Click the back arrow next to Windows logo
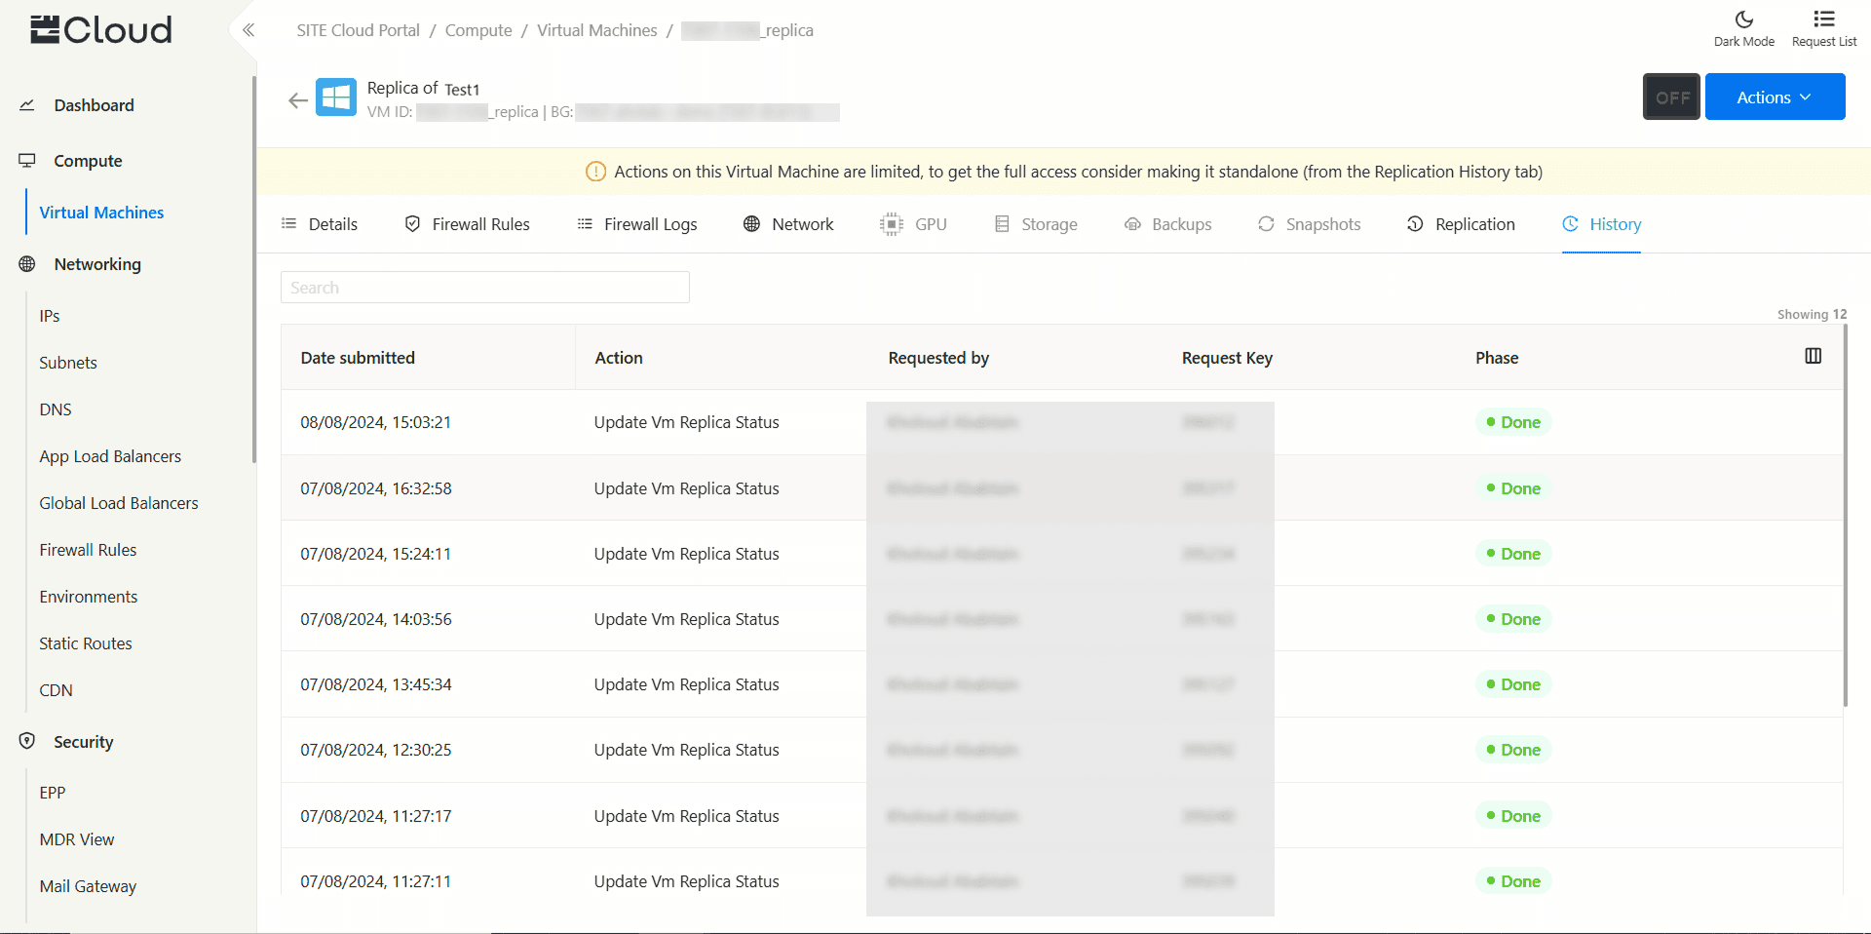The height and width of the screenshot is (934, 1871). pos(297,100)
